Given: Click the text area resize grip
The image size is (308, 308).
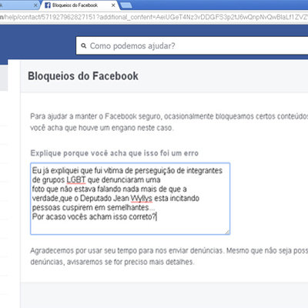Looking at the screenshot, I should [x=227, y=232].
